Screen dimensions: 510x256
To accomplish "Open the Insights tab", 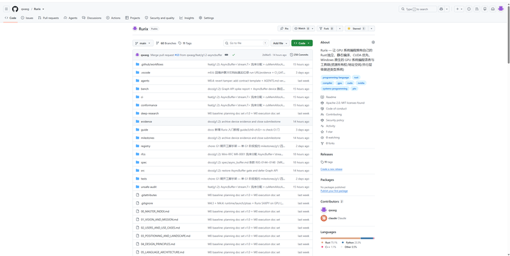I will pyautogui.click(x=187, y=18).
